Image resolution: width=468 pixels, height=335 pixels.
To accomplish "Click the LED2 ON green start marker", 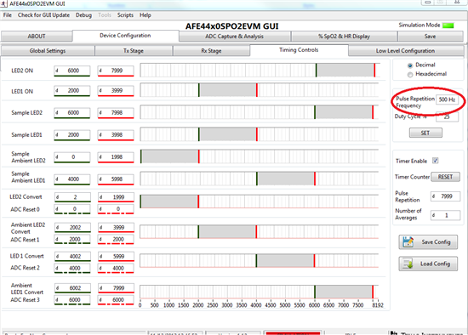I will [316, 70].
